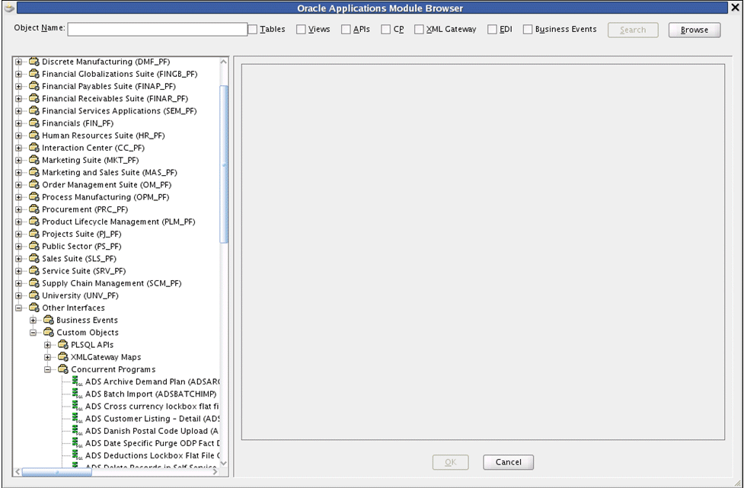The image size is (744, 488).
Task: Click the ADS Archive Demand Plan program icon
Action: (x=77, y=381)
